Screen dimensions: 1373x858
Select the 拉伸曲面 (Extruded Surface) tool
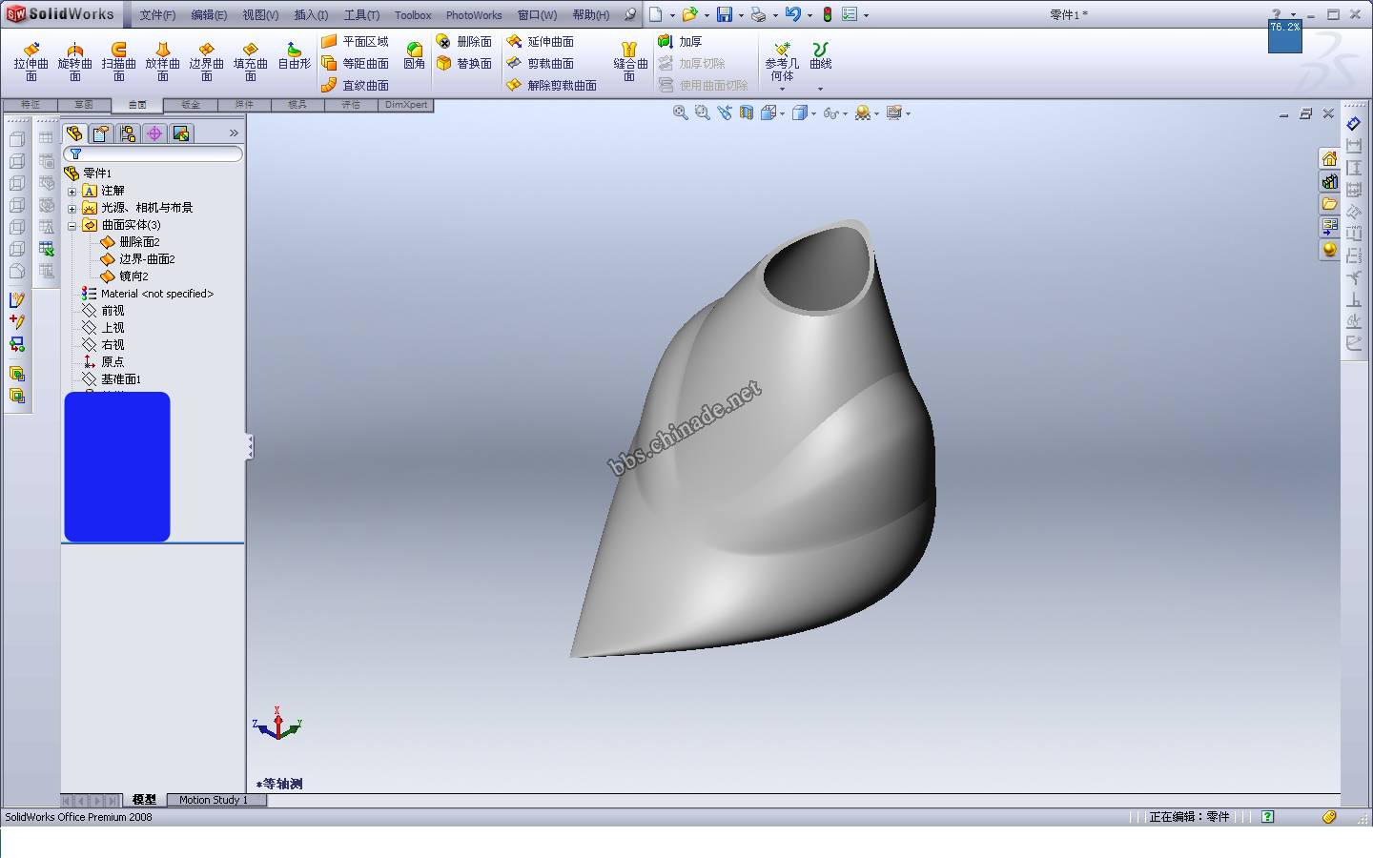pos(31,61)
